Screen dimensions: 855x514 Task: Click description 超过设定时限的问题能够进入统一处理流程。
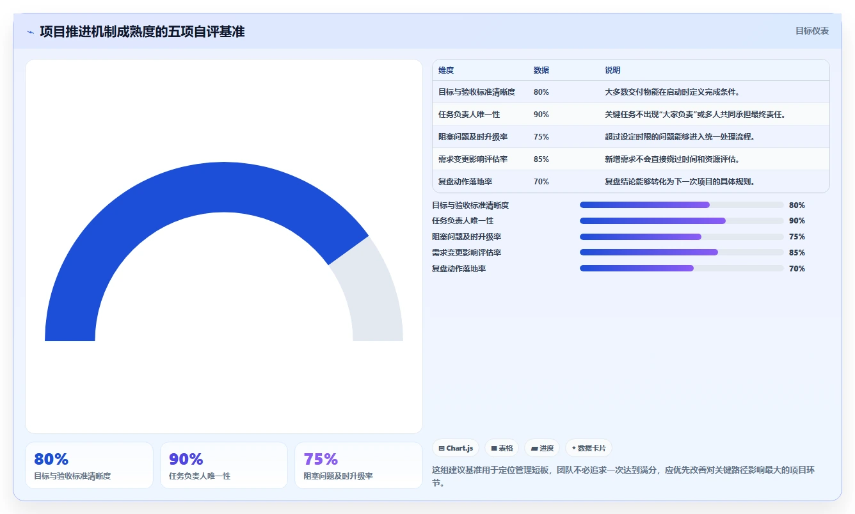click(680, 137)
